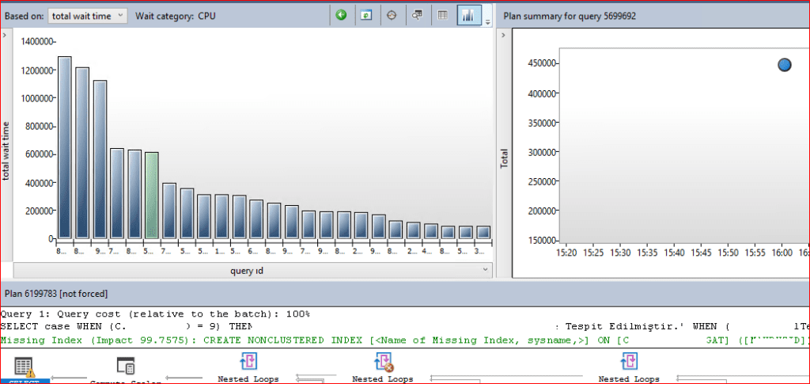This screenshot has width=810, height=384.
Task: Select the blue plan data point
Action: (x=784, y=65)
